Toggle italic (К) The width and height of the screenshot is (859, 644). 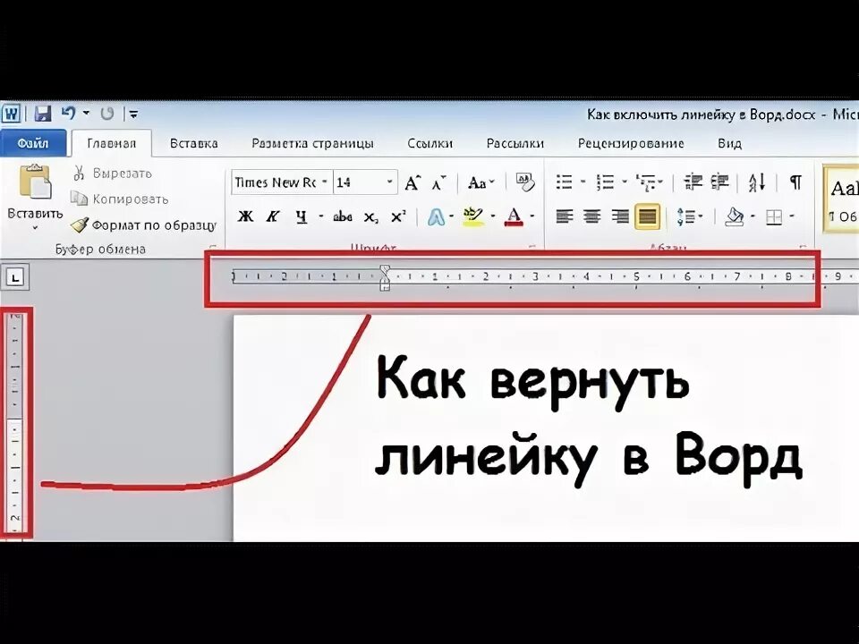tap(273, 216)
